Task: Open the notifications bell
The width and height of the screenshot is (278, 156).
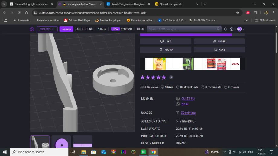Action: 225,29
